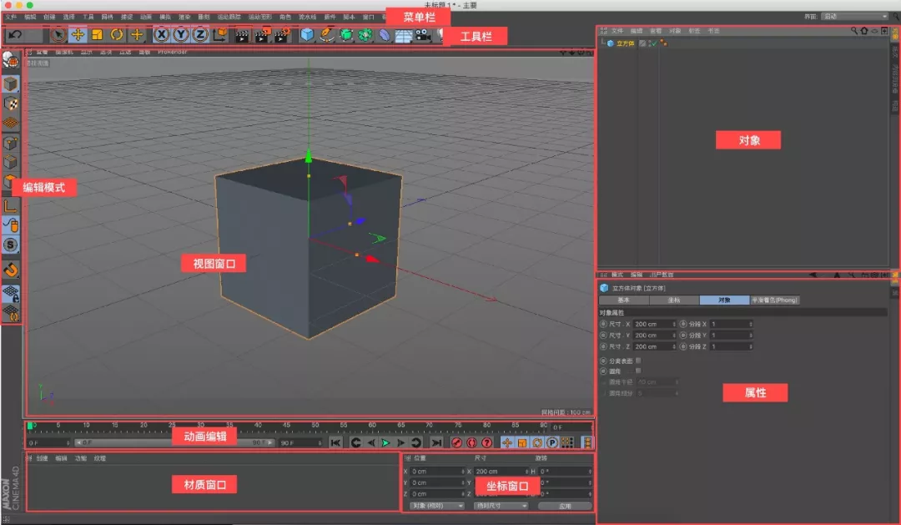Click Render View clapperboard icon

pos(243,36)
